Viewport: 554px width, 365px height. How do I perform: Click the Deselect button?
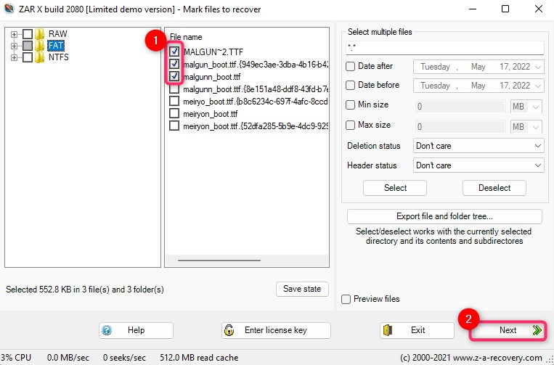pyautogui.click(x=494, y=188)
